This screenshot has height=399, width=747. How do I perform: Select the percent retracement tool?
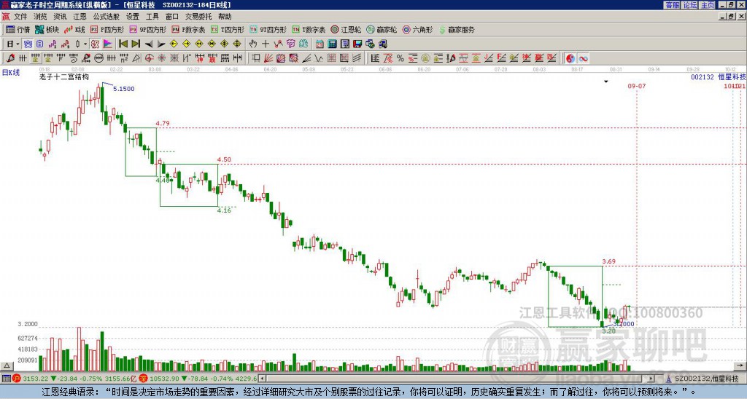click(x=400, y=58)
